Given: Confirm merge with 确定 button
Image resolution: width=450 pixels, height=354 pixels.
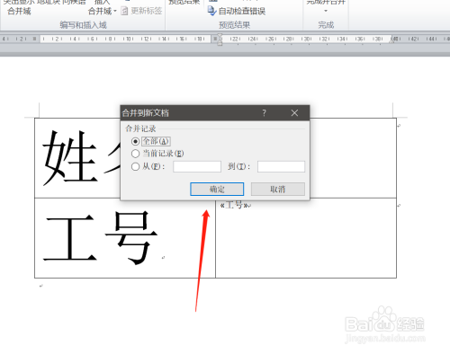Looking at the screenshot, I should pyautogui.click(x=217, y=189).
